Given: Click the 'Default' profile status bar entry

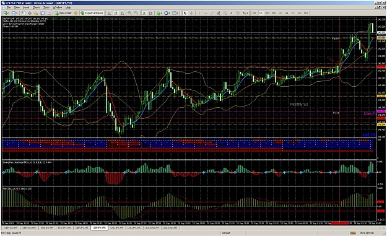Looking at the screenshot, I should pyautogui.click(x=225, y=233).
